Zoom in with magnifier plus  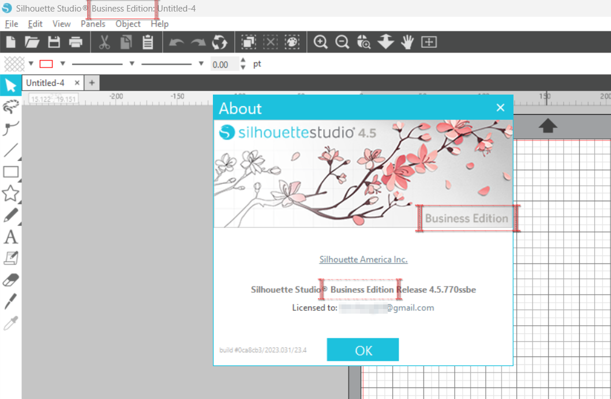(x=320, y=42)
